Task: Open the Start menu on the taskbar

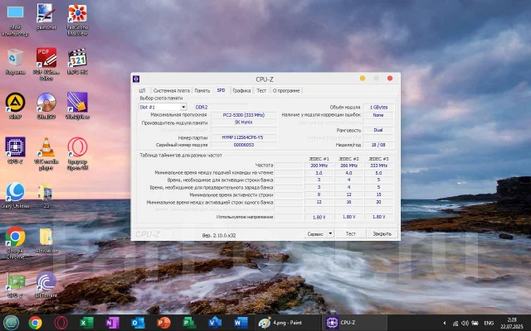Action: tap(11, 323)
